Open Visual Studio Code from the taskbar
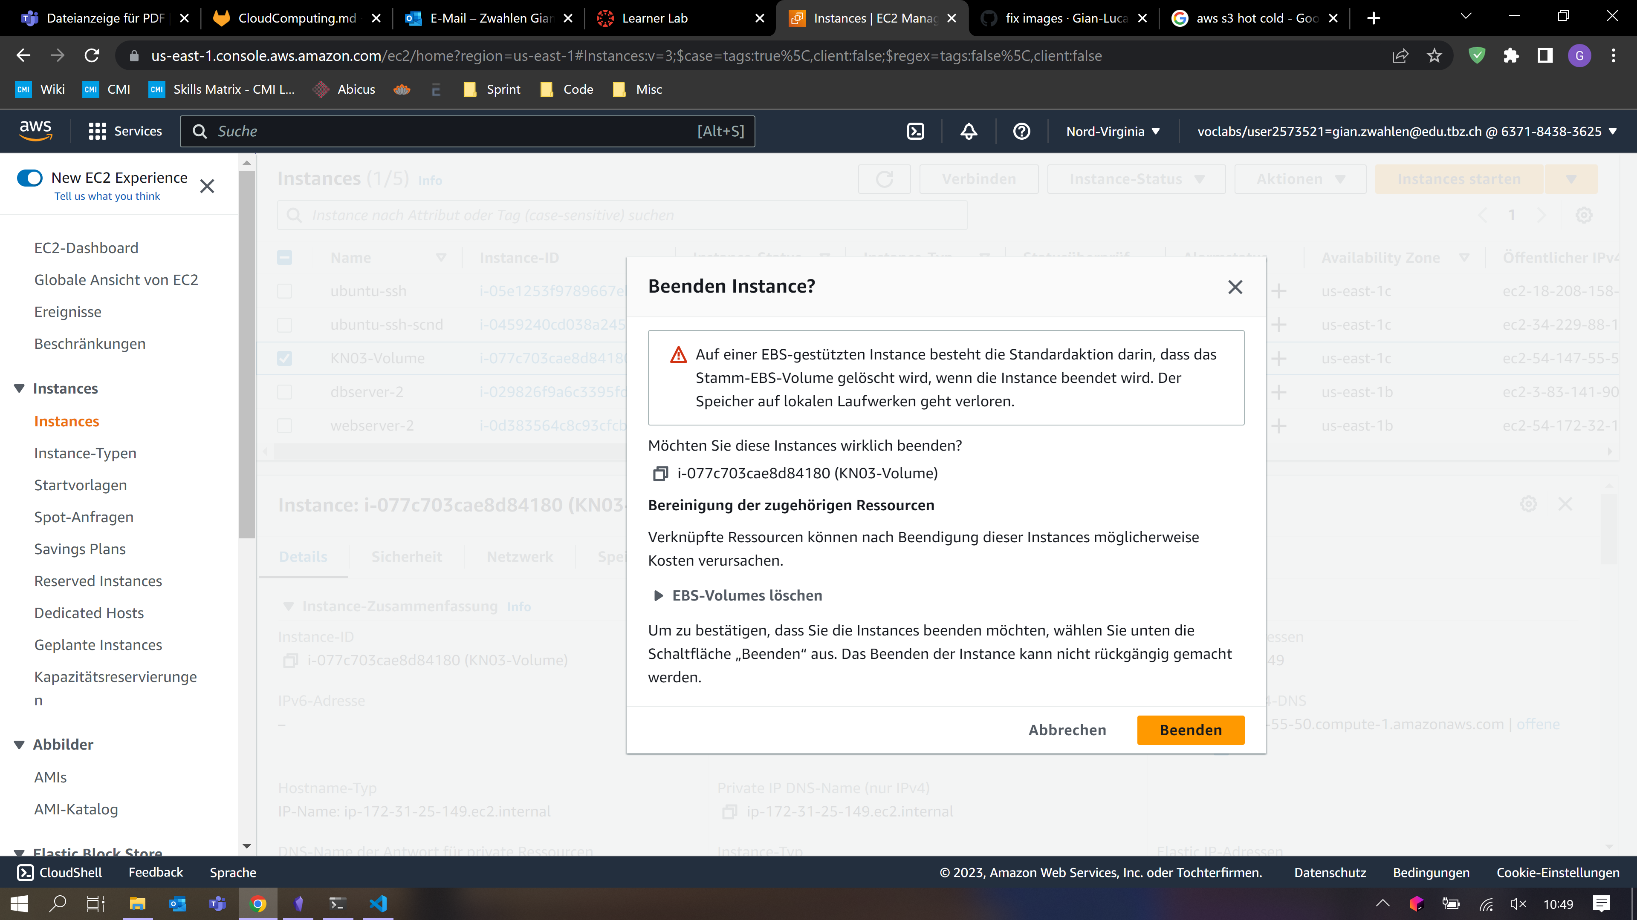Image resolution: width=1637 pixels, height=920 pixels. pos(378,903)
